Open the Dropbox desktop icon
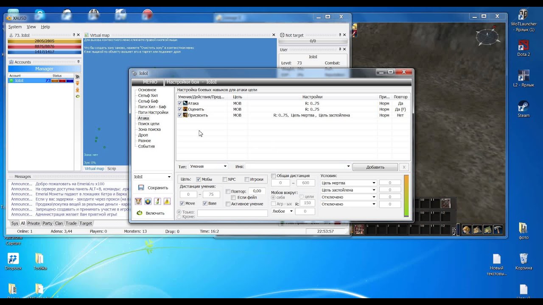The width and height of the screenshot is (543, 305). (13, 261)
